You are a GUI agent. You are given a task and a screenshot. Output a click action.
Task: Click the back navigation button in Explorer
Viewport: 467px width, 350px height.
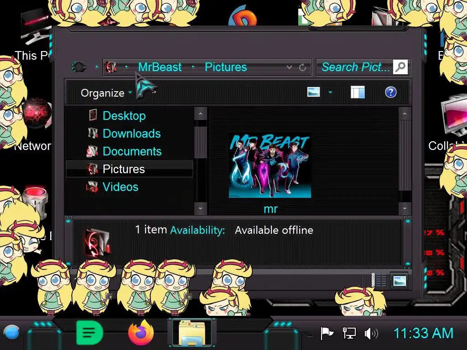[x=78, y=67]
